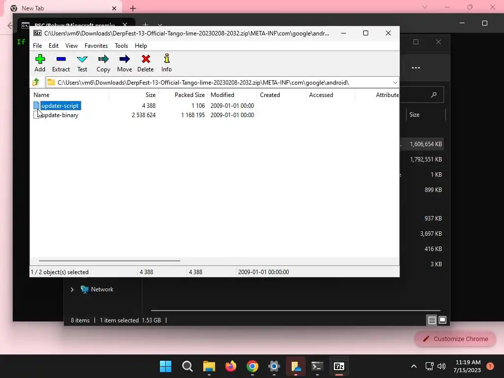Screen dimensions: 504x378
Task: Open the Favorites menu
Action: point(96,46)
